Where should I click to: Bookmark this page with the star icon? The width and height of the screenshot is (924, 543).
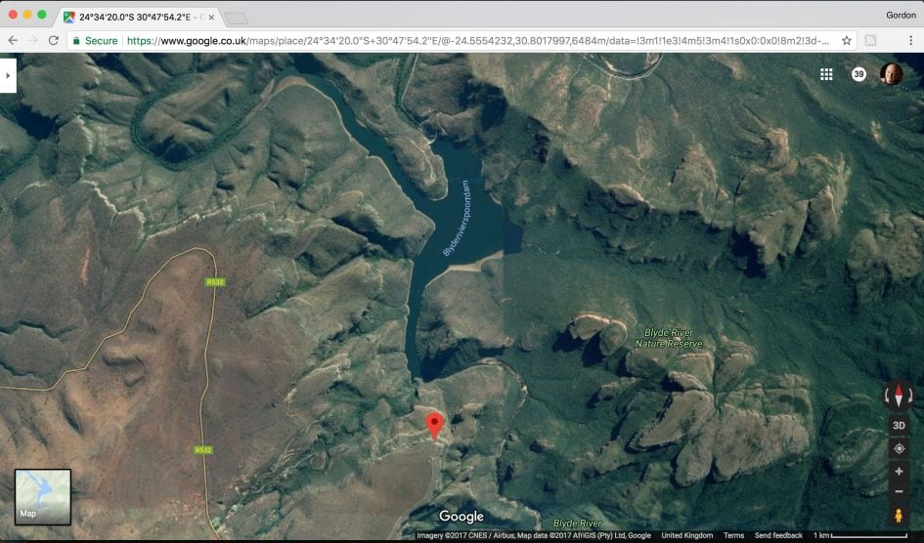click(847, 41)
